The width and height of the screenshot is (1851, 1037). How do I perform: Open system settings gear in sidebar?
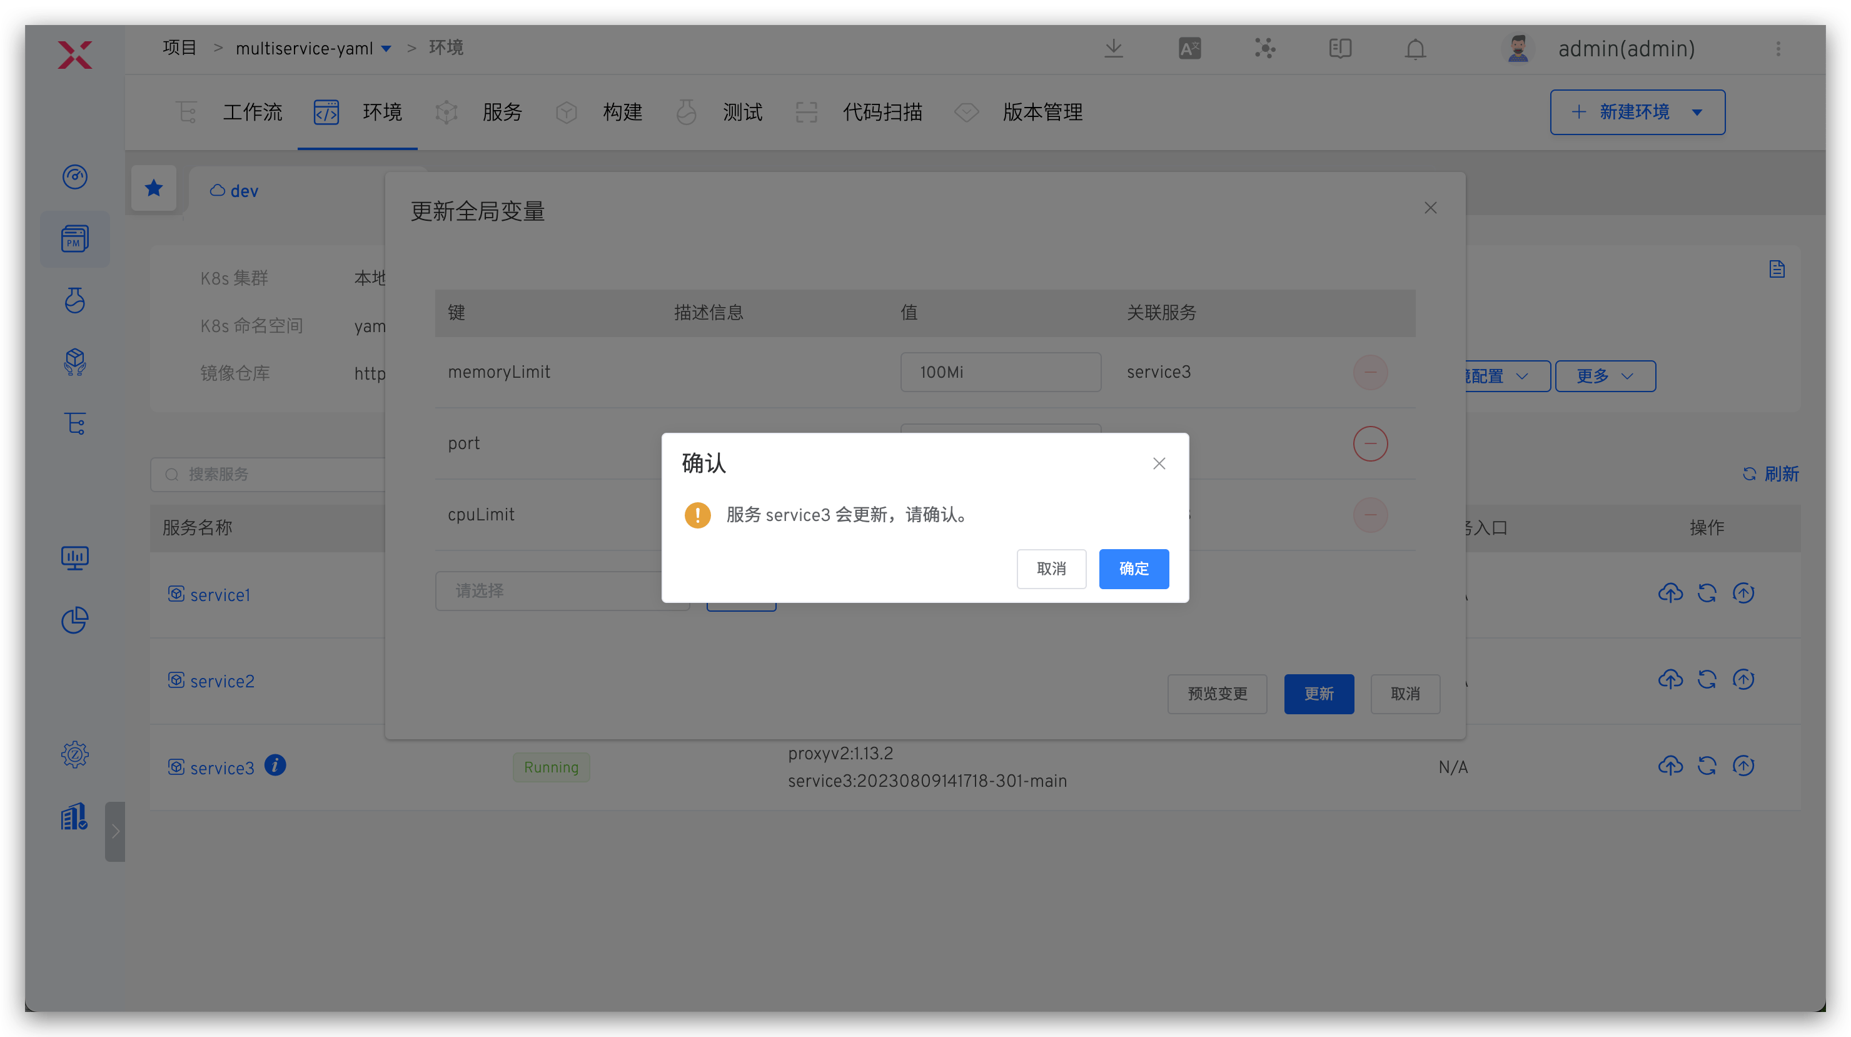tap(75, 754)
